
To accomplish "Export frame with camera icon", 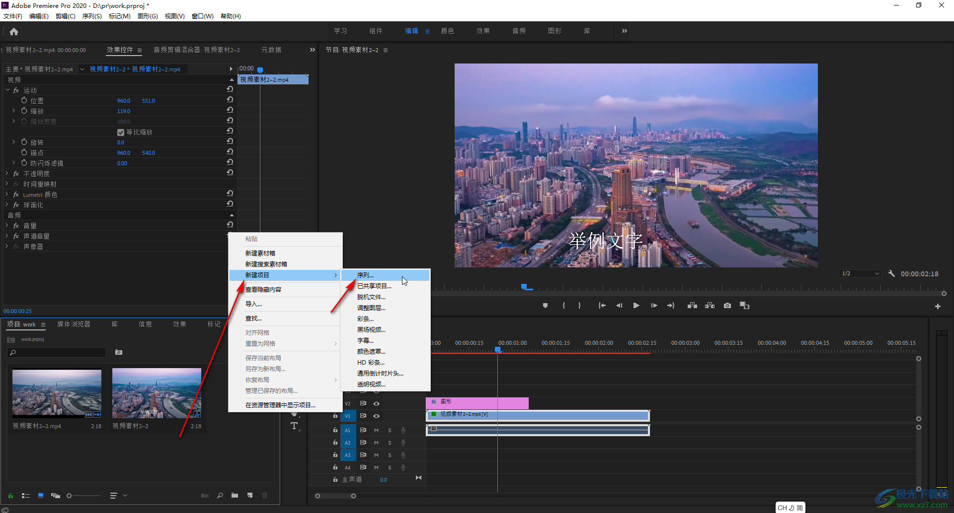I will [x=727, y=306].
